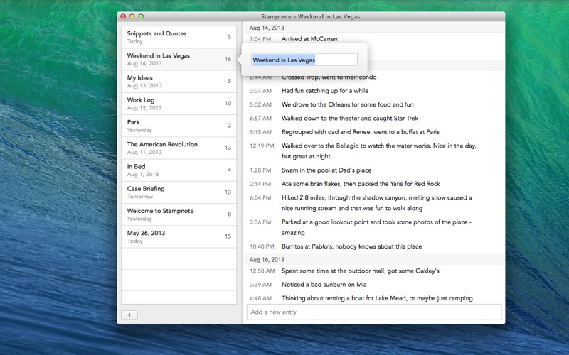The height and width of the screenshot is (355, 569).
Task: Select the Hiked 2.8 miles entry
Action: [377, 203]
